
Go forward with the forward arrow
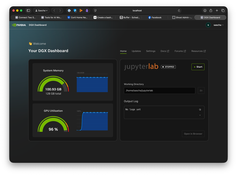coord(60,11)
